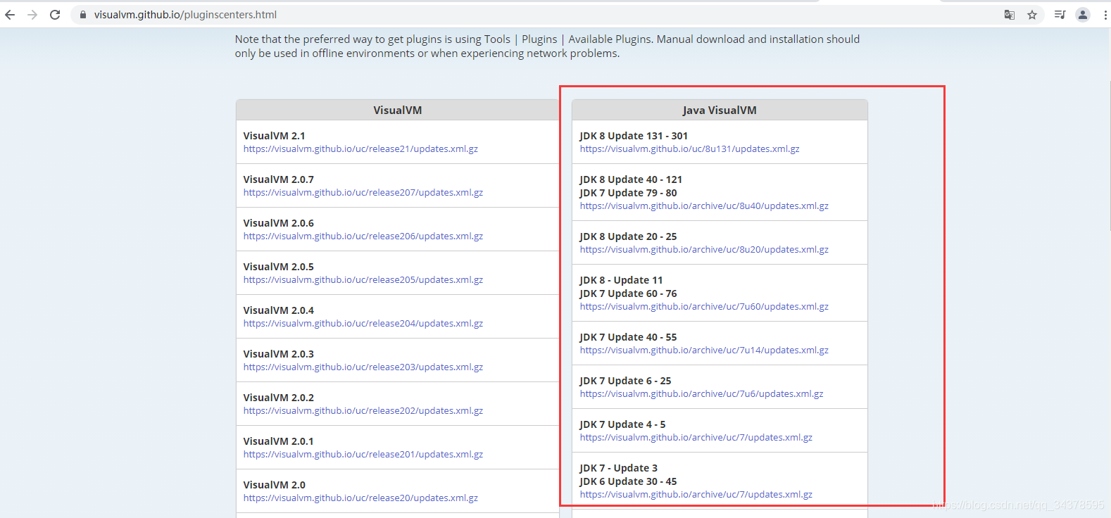Open the browser profile avatar
Screen dimensions: 1111x518
click(1083, 15)
